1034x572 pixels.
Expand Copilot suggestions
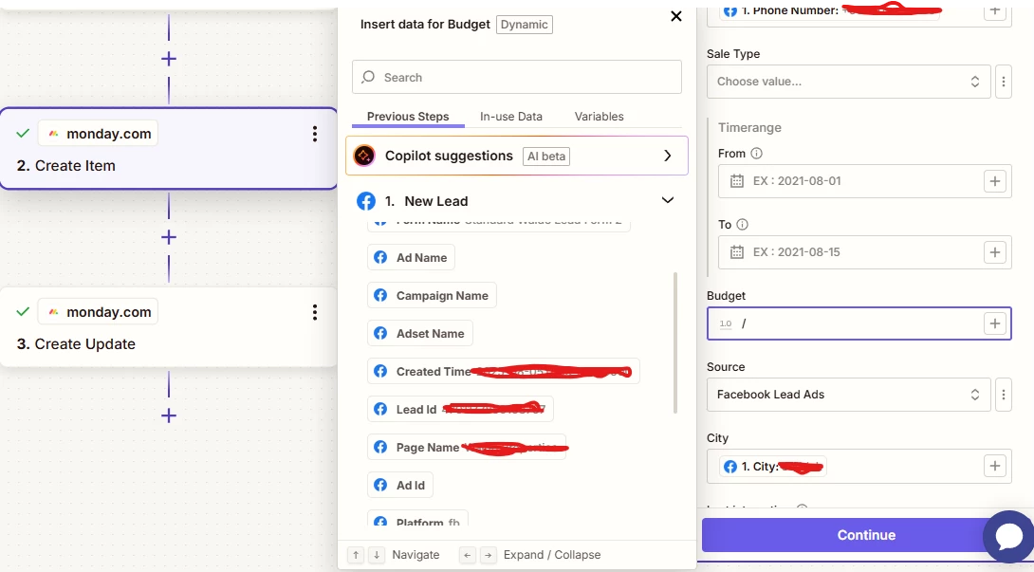point(667,156)
